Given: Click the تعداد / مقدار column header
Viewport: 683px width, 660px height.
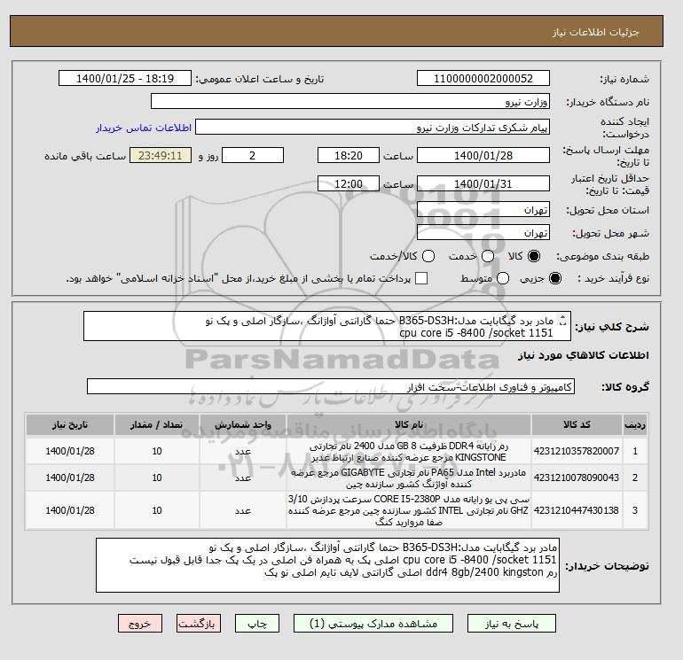Looking at the screenshot, I should (157, 424).
